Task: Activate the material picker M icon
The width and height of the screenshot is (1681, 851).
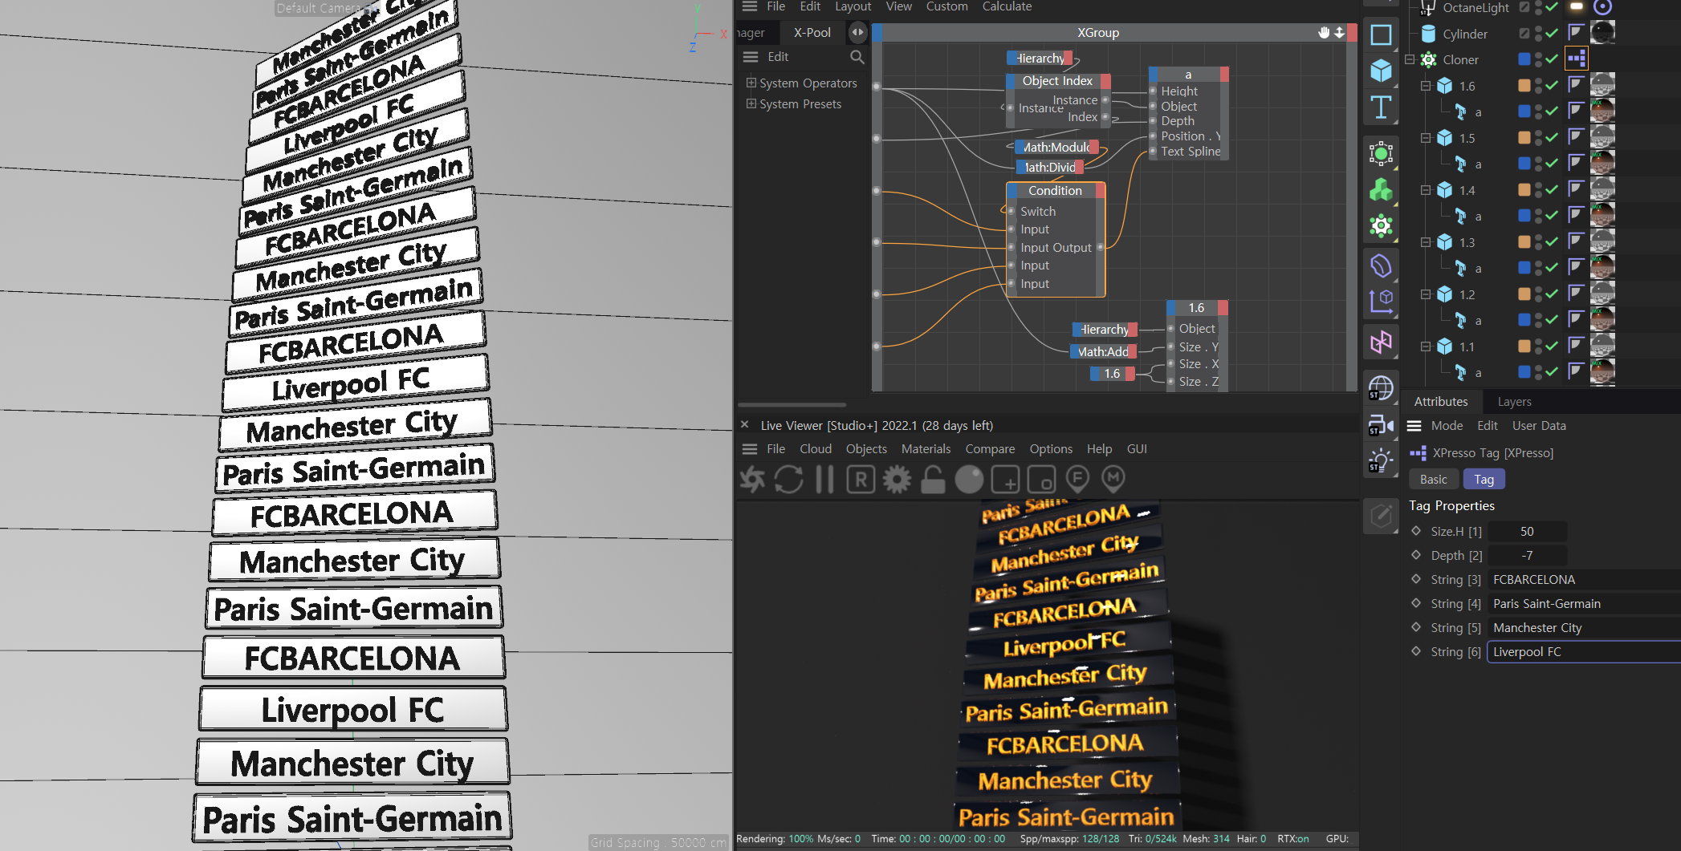Action: tap(1113, 480)
